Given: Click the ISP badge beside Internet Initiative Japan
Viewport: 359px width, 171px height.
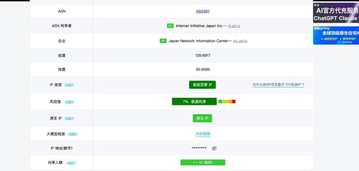Looking at the screenshot, I should (x=171, y=26).
